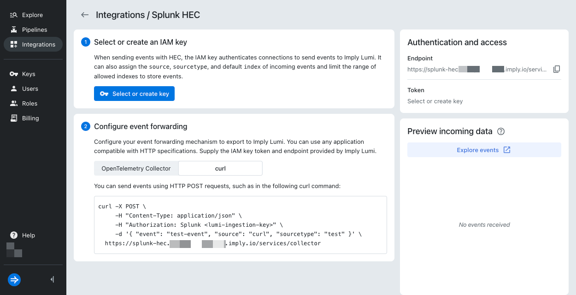Click the Keys key icon in sidebar
The height and width of the screenshot is (295, 576).
pyautogui.click(x=14, y=74)
